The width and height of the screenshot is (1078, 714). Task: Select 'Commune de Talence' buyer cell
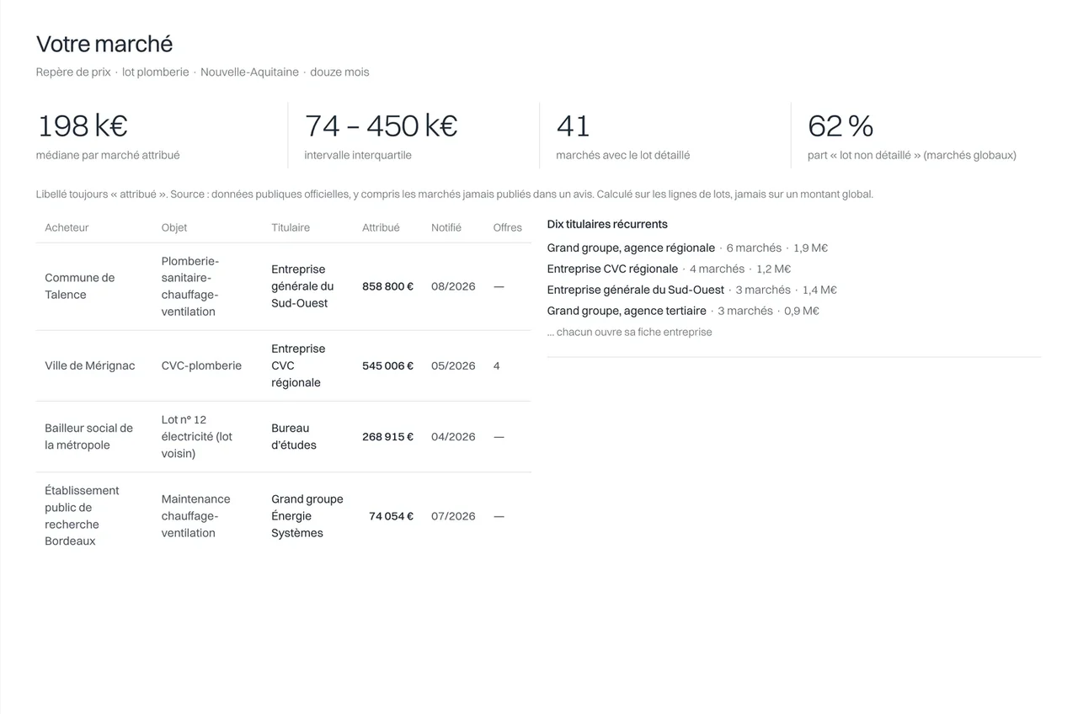(80, 286)
